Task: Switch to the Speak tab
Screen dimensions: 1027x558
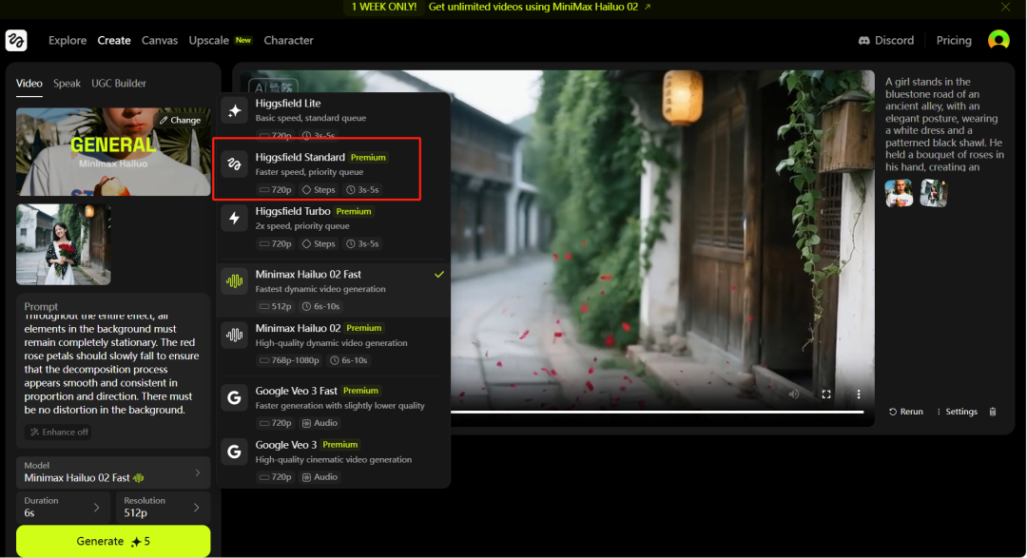Action: (67, 83)
